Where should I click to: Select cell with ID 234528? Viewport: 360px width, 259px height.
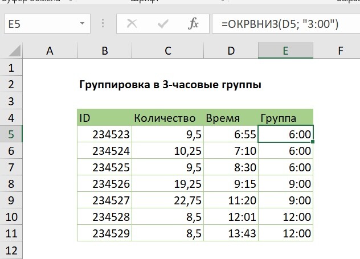click(x=104, y=216)
